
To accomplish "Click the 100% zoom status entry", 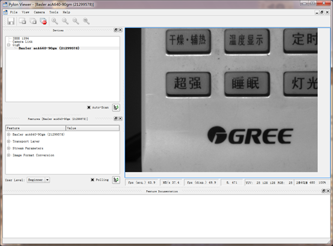I will pos(322,182).
